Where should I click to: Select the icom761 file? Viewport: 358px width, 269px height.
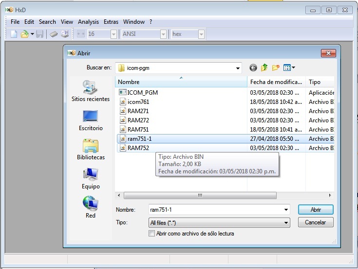click(138, 102)
